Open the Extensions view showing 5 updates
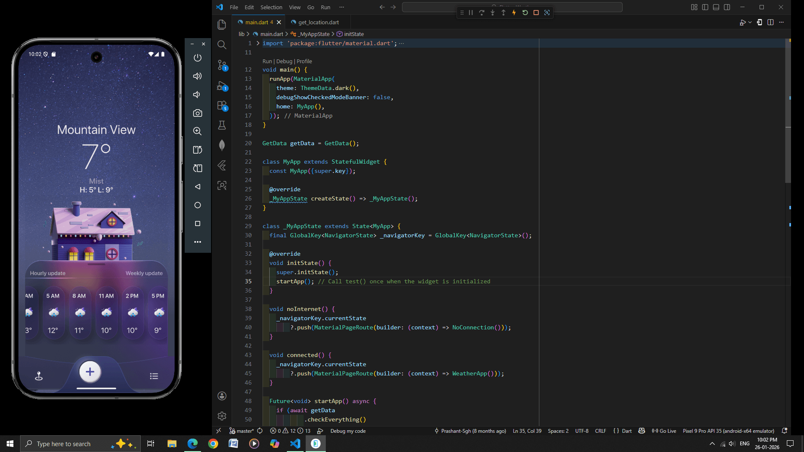Image resolution: width=804 pixels, height=452 pixels. 222,106
